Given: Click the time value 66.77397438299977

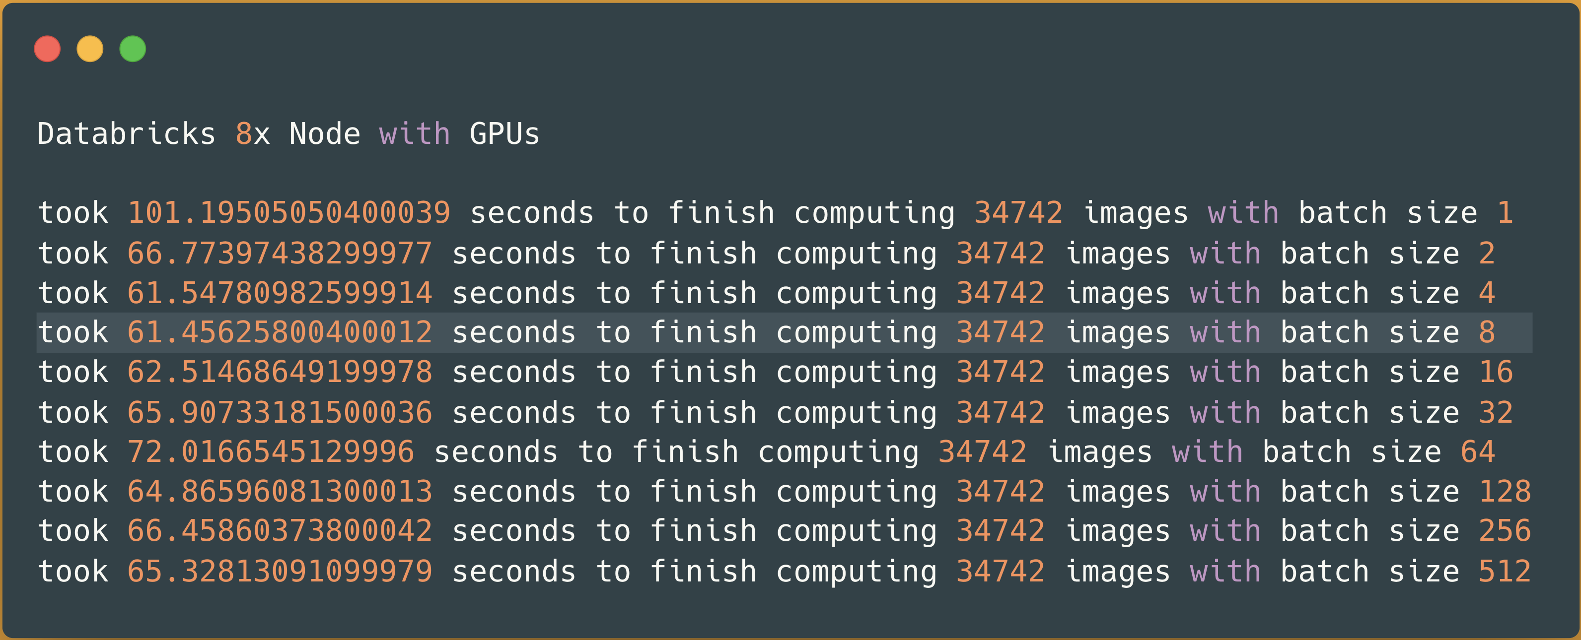Looking at the screenshot, I should 280,254.
